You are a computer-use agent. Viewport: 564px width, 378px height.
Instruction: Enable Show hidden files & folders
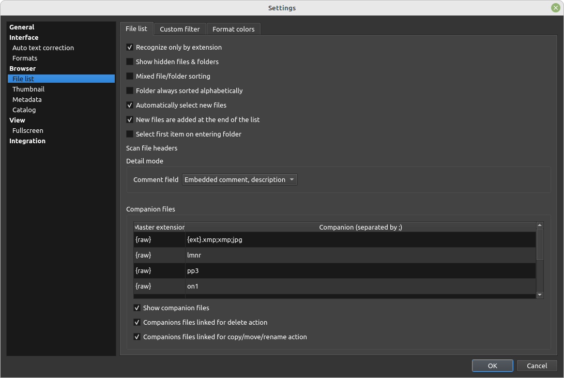point(130,62)
